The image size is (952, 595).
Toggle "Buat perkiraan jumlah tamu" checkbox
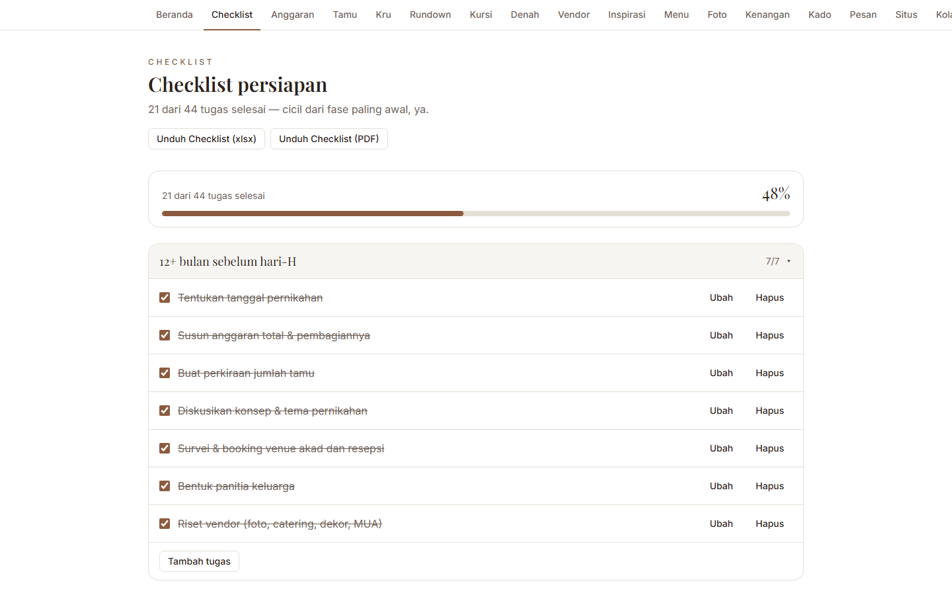[165, 373]
